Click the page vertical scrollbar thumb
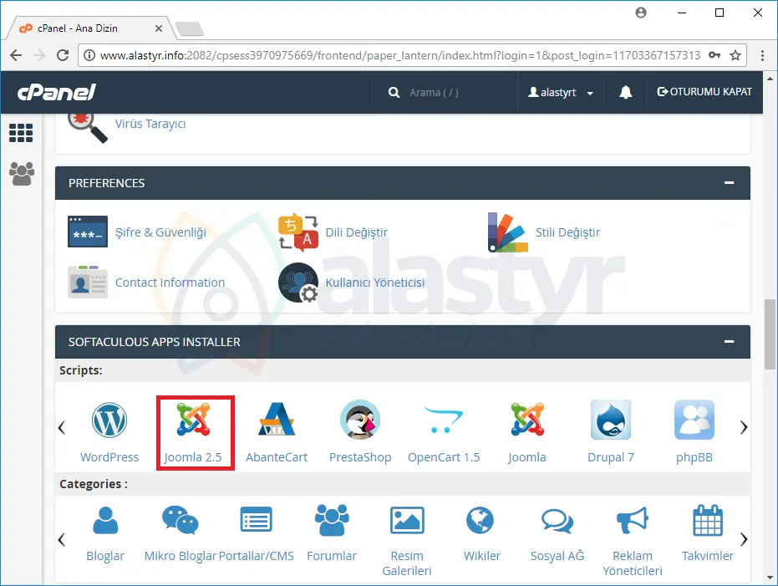778x586 pixels. [x=770, y=334]
